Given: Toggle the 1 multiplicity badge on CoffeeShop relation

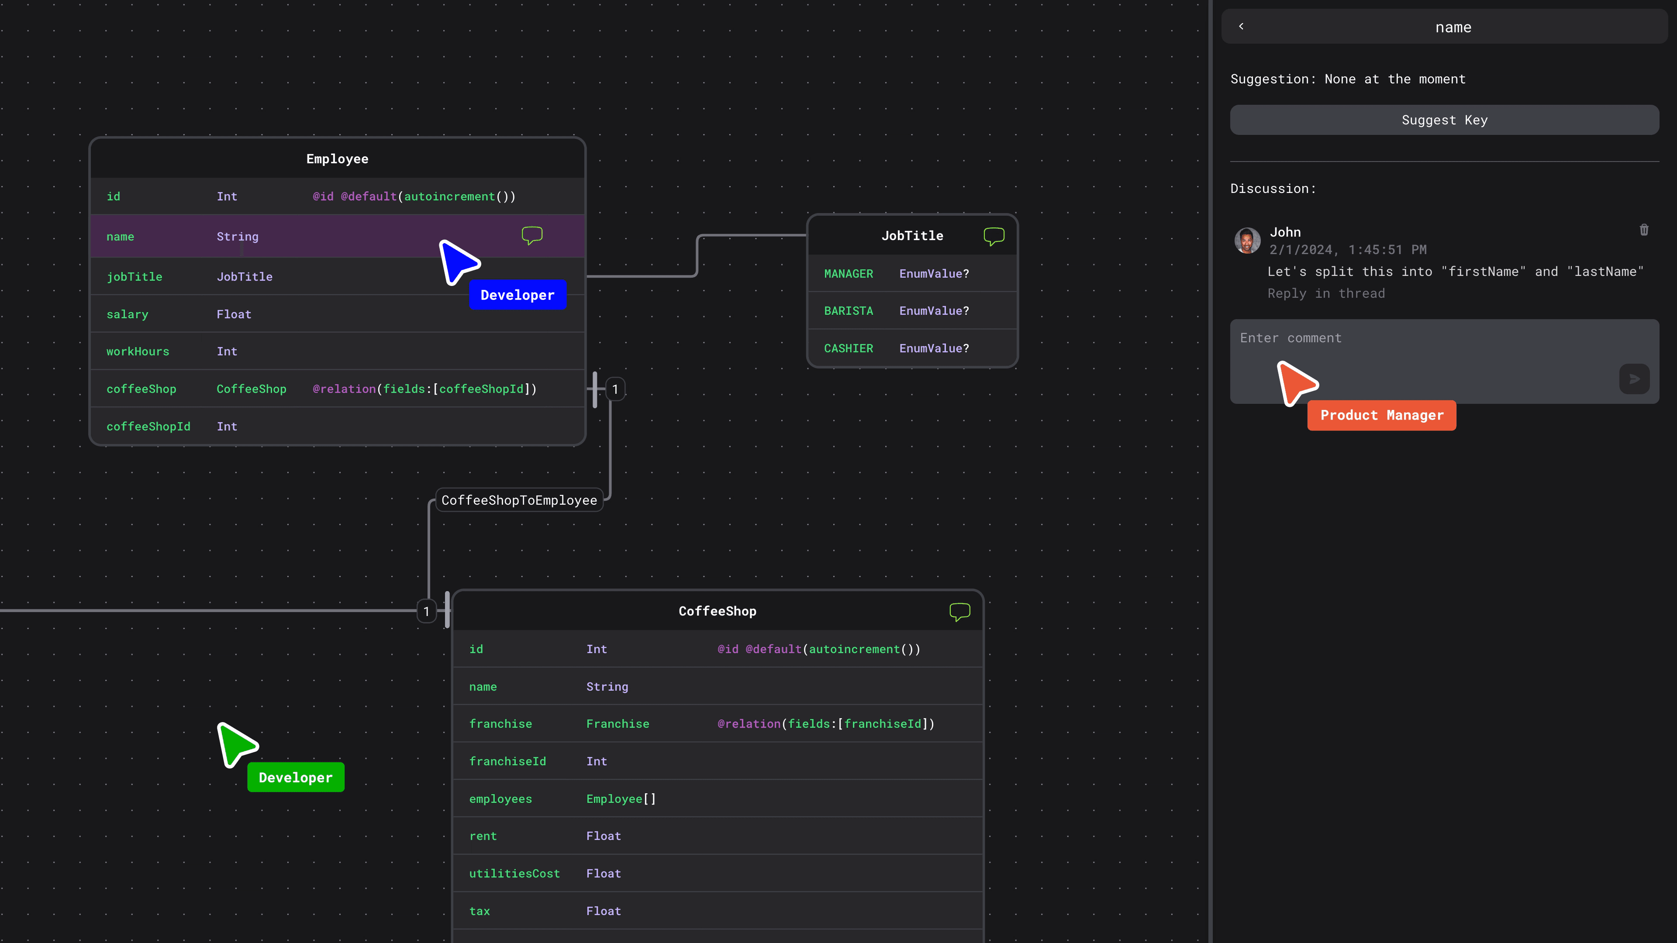Looking at the screenshot, I should [426, 610].
